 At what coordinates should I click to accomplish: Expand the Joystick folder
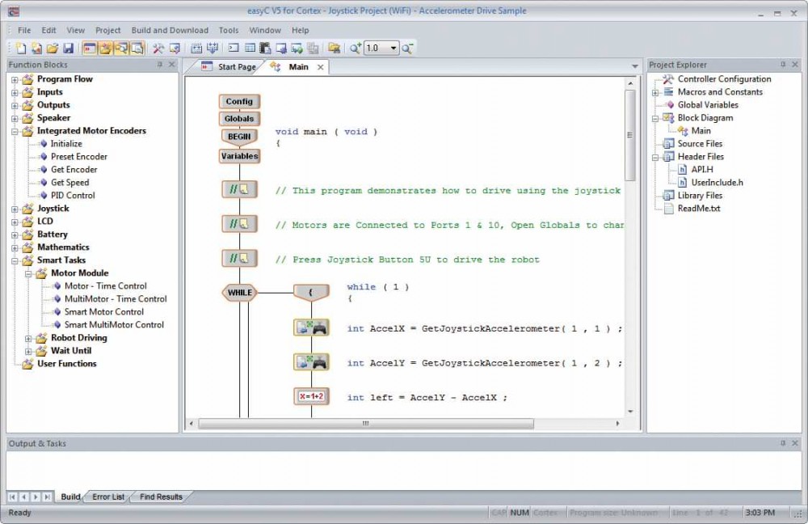[x=15, y=209]
